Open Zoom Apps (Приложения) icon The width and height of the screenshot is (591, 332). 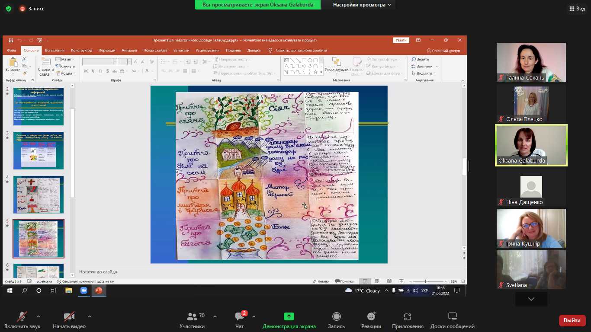(x=407, y=317)
